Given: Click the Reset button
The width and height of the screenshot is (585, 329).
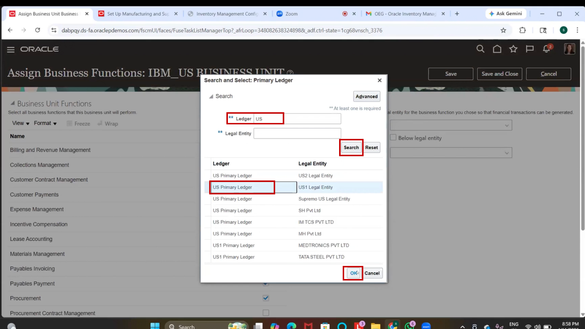Looking at the screenshot, I should [x=371, y=147].
